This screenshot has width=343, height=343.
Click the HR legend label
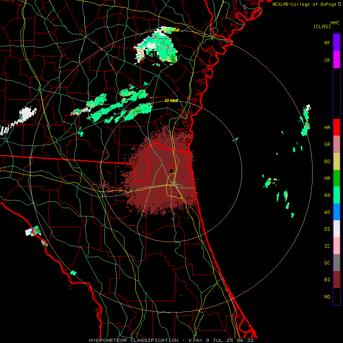point(327,178)
